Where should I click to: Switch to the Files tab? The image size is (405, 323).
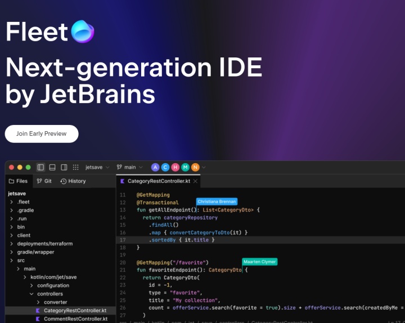point(19,181)
